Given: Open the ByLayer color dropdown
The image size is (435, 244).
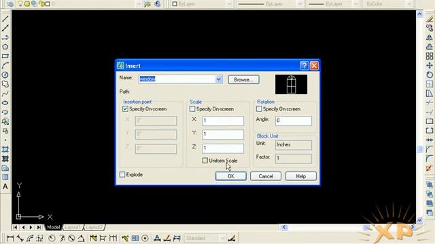Looking at the screenshot, I should click(230, 4).
